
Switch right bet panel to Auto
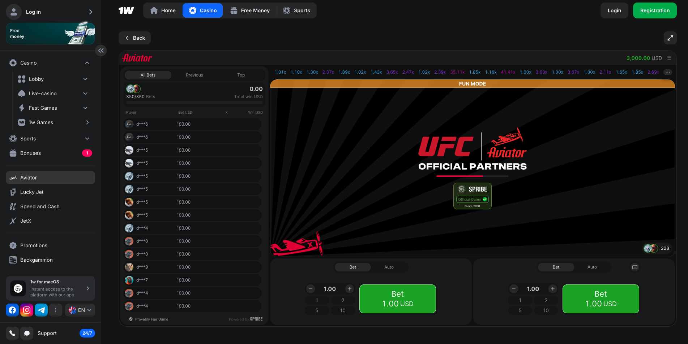tap(592, 267)
